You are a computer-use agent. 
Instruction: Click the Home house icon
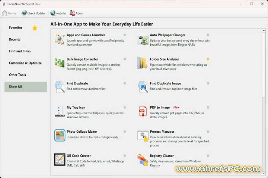point(4,13)
